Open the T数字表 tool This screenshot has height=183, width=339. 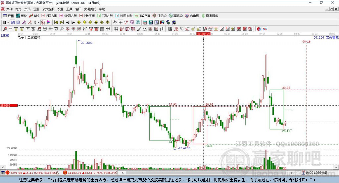[142, 16]
